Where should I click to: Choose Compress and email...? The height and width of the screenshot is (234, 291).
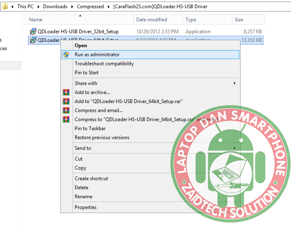click(150, 110)
